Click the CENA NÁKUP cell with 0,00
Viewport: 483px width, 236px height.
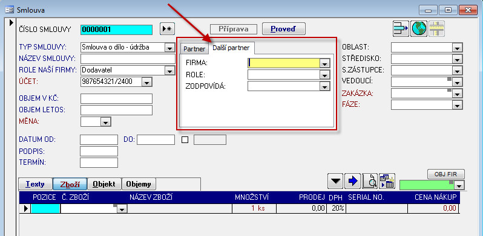click(433, 209)
